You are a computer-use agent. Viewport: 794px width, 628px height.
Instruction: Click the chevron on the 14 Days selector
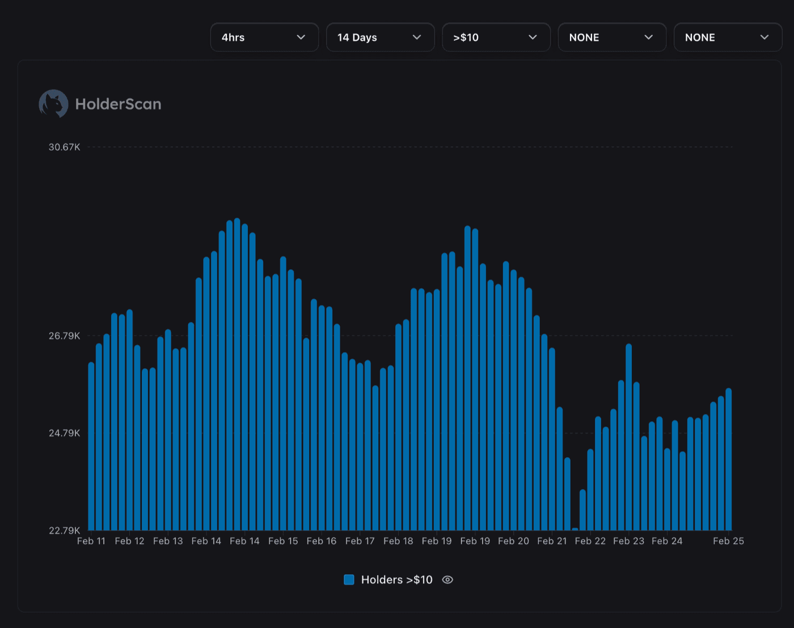[417, 37]
